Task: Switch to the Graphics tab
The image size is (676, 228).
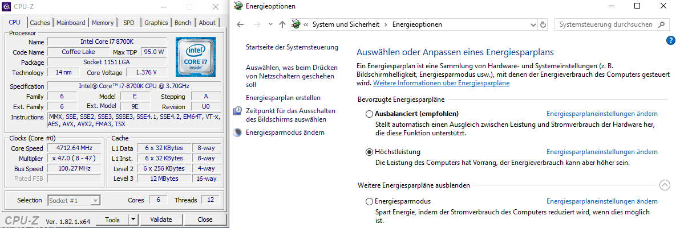Action: coord(156,23)
